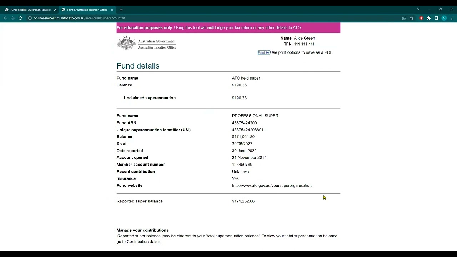
Task: Select the balance $171,061.80
Action: click(243, 137)
